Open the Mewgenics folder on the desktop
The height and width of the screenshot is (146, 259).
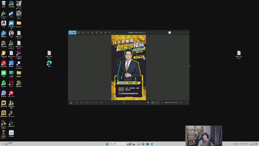click(19, 24)
